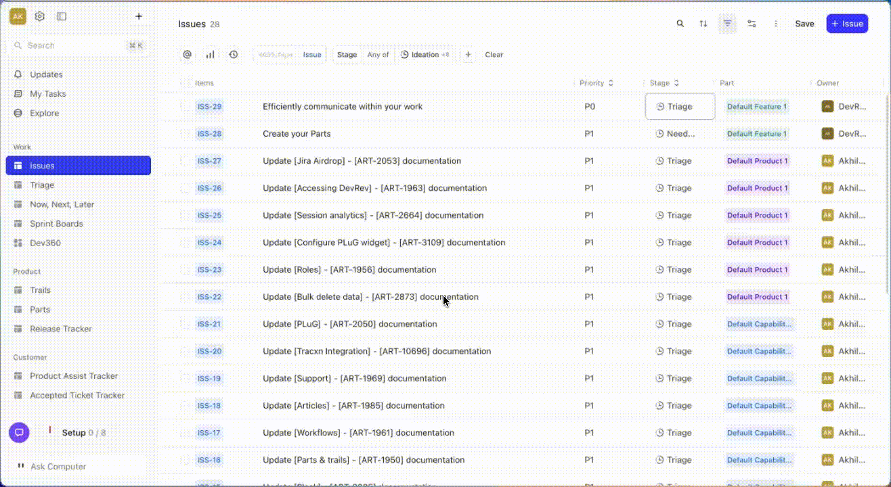The width and height of the screenshot is (891, 487).
Task: Click the blue + Issue button
Action: coord(847,24)
